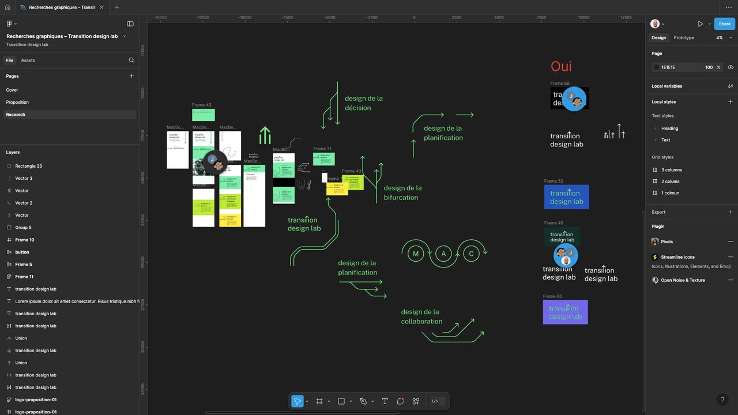738x415 pixels.
Task: Toggle page background color visibility
Action: [x=731, y=67]
